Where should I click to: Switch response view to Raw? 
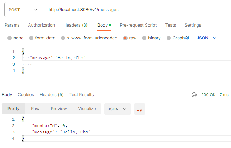point(35,109)
